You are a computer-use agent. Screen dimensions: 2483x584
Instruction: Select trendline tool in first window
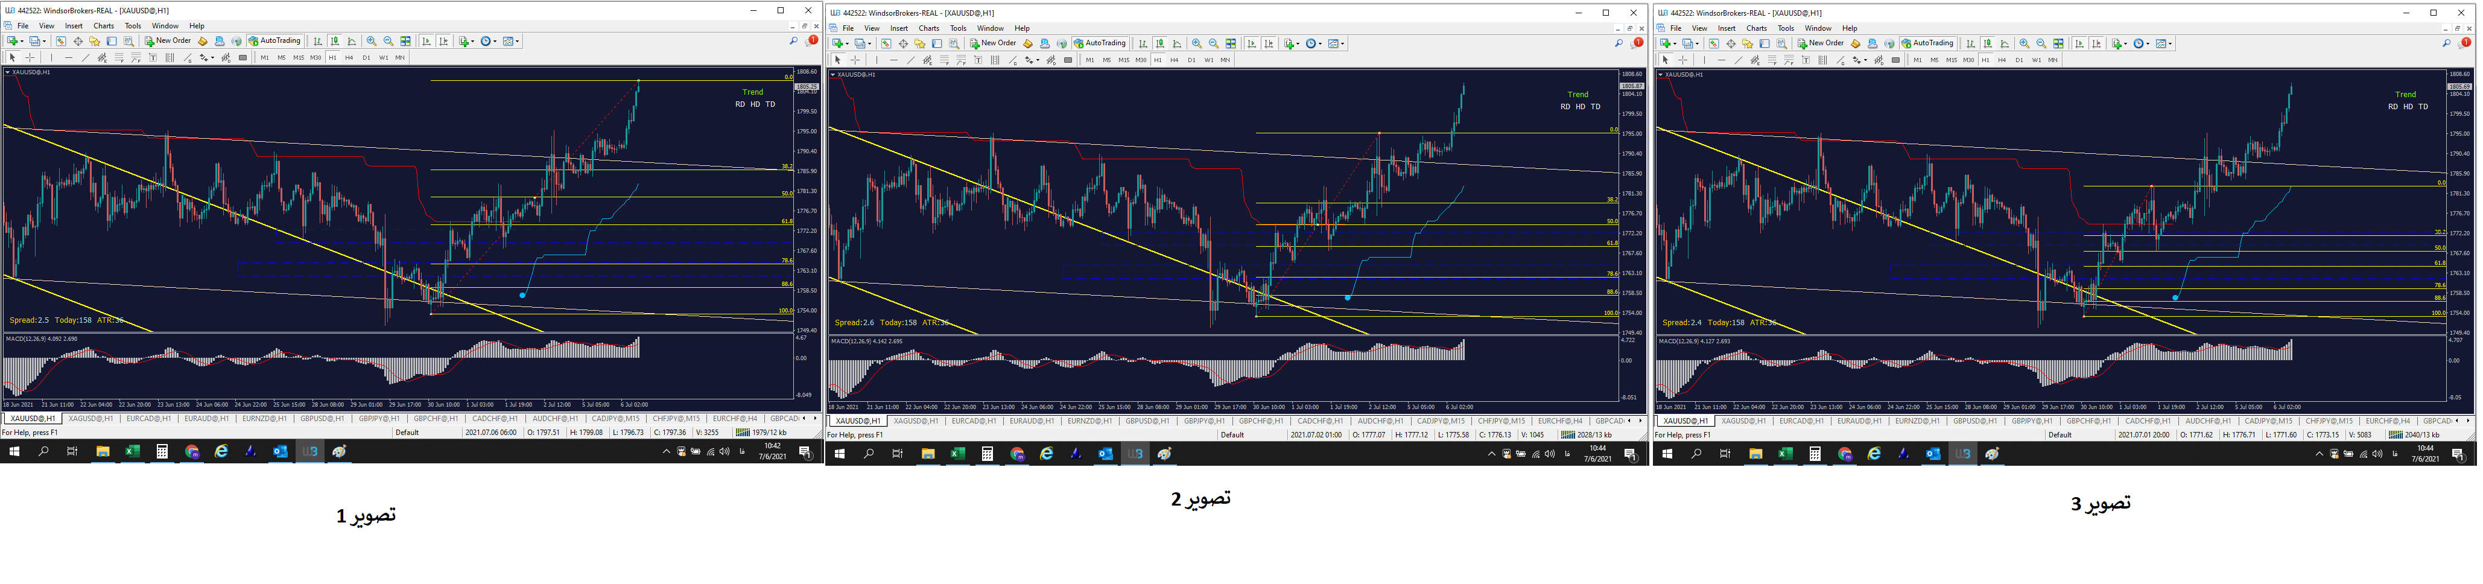point(86,58)
